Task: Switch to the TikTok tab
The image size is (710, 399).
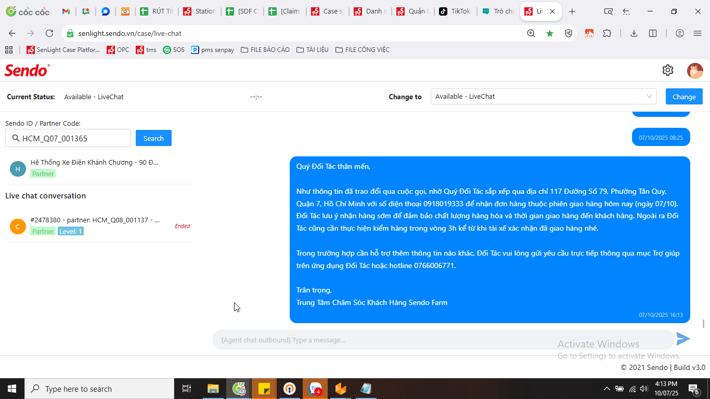Action: (455, 11)
